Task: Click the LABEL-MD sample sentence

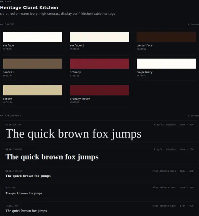Action: pos(26,211)
